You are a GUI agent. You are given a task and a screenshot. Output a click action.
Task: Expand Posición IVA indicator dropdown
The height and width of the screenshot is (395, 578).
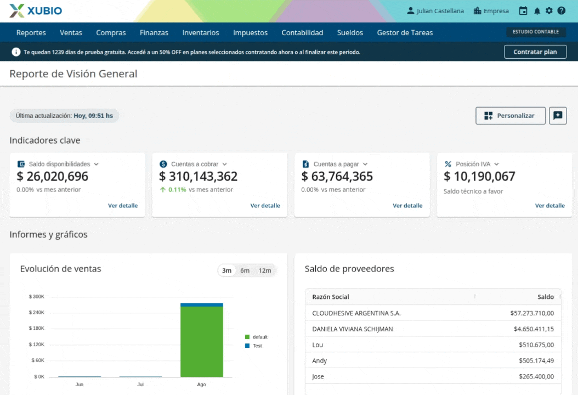tap(496, 164)
